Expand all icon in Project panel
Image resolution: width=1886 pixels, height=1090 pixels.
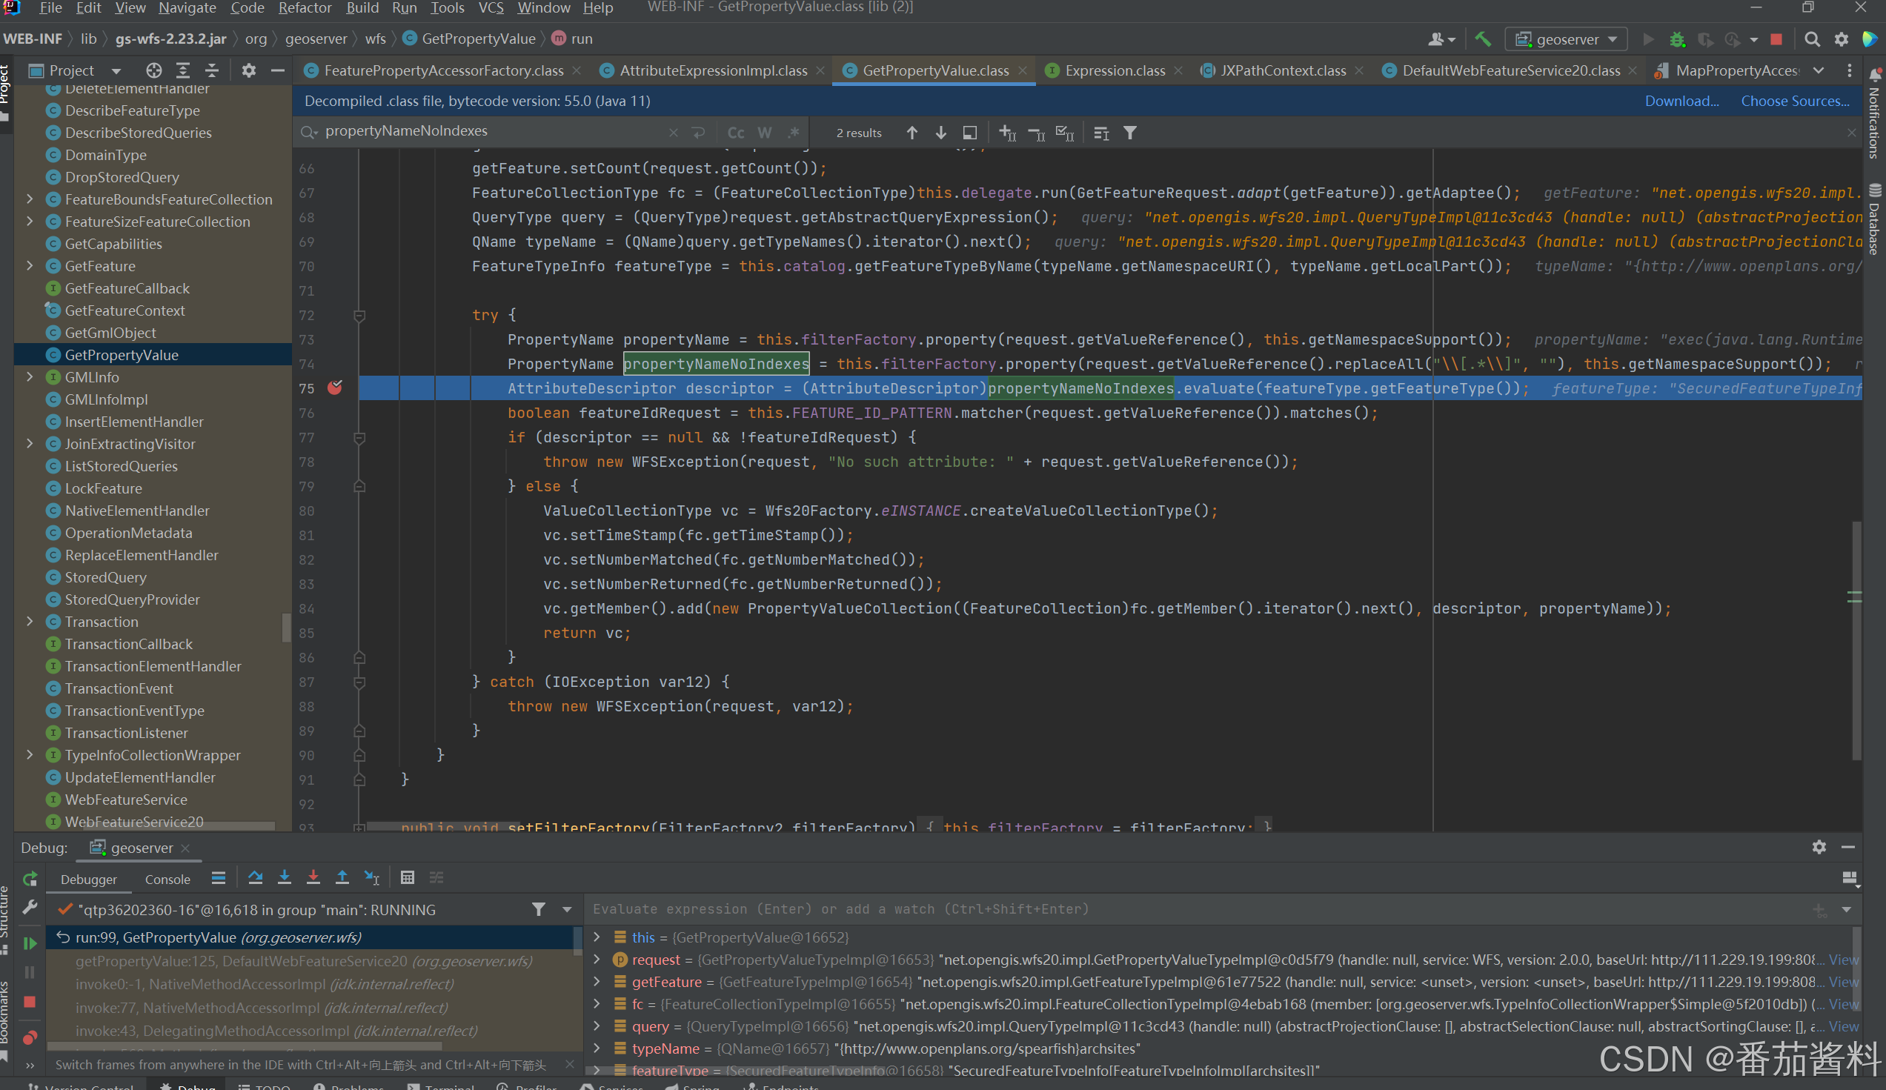point(182,70)
